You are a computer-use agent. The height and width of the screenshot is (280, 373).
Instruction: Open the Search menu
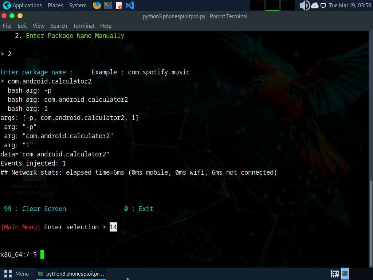pos(59,26)
